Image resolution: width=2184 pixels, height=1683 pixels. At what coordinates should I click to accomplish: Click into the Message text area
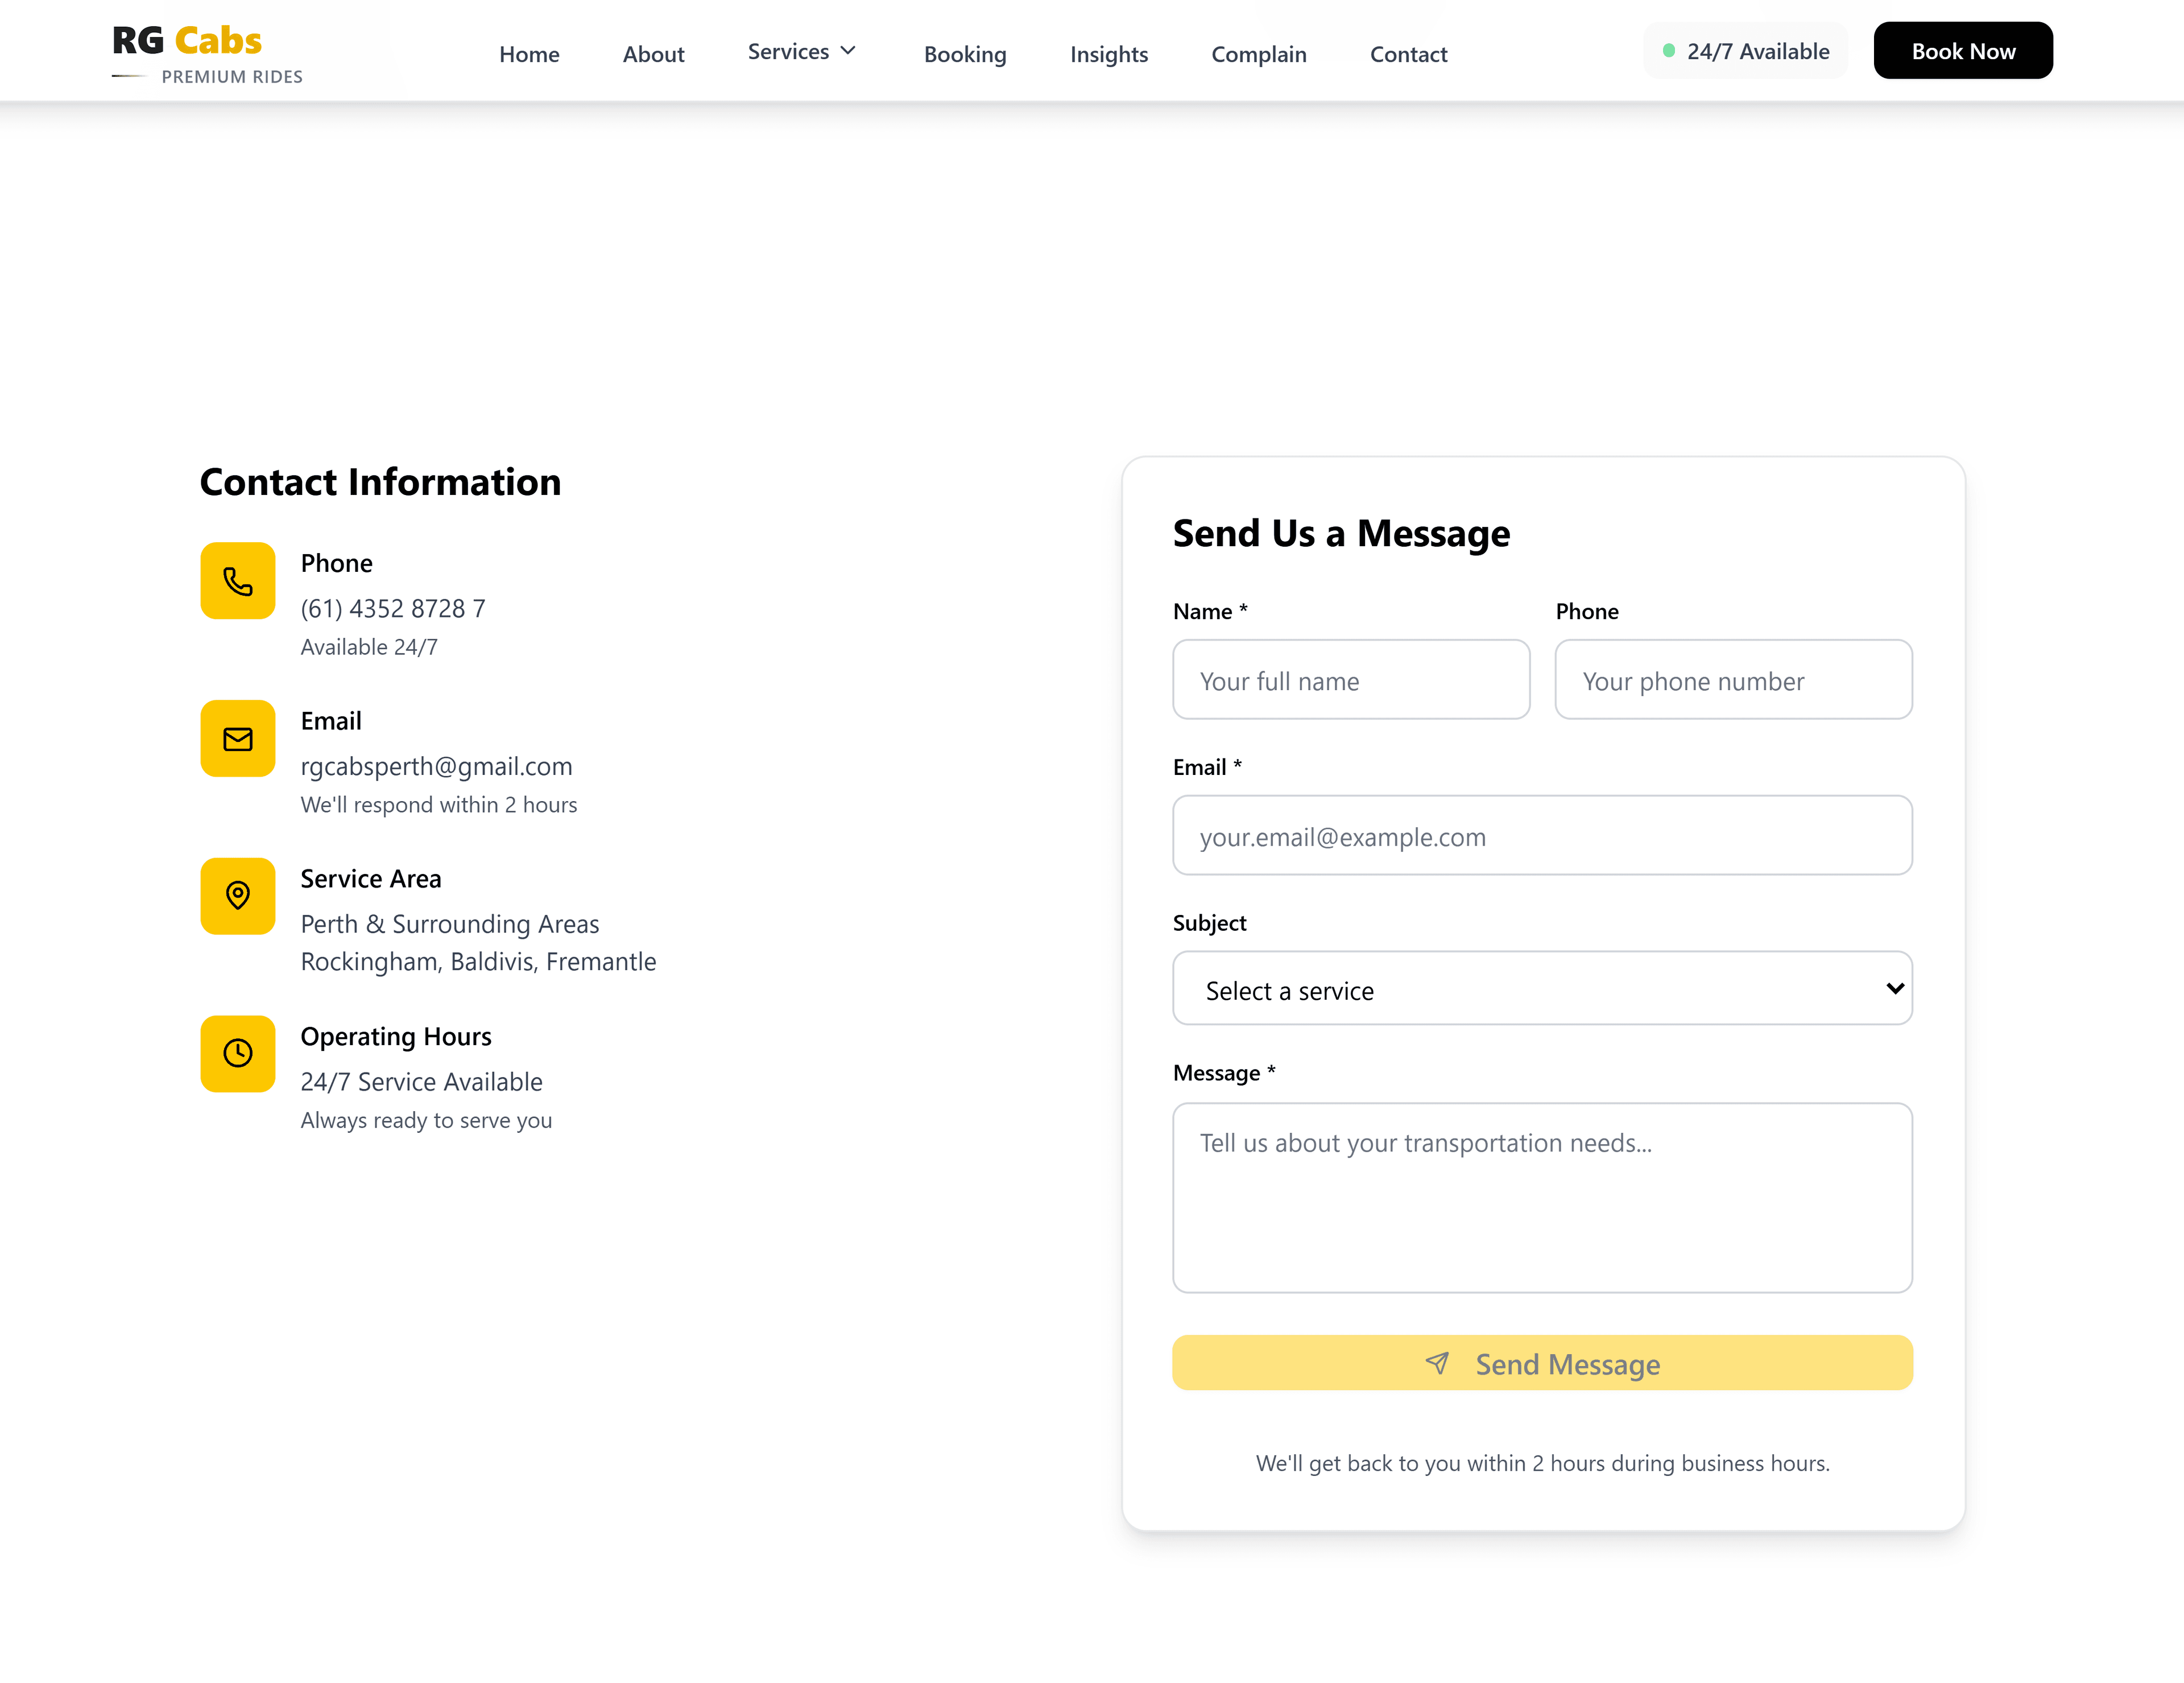1541,1197
